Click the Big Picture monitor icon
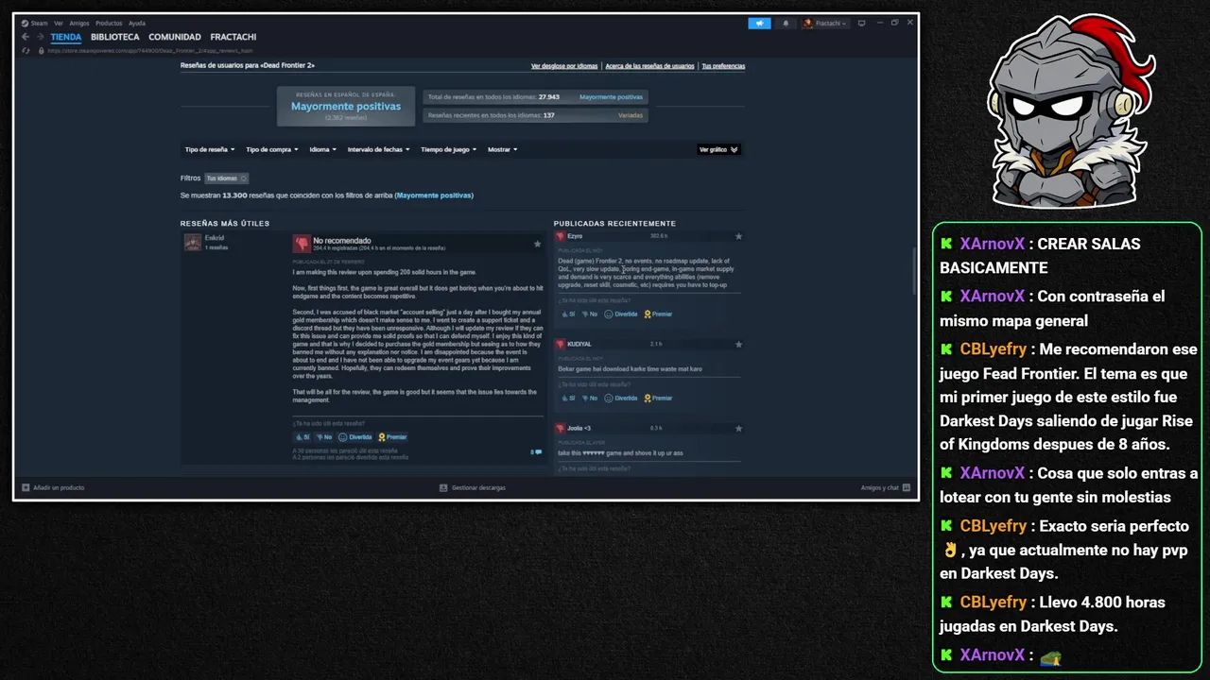 (862, 23)
